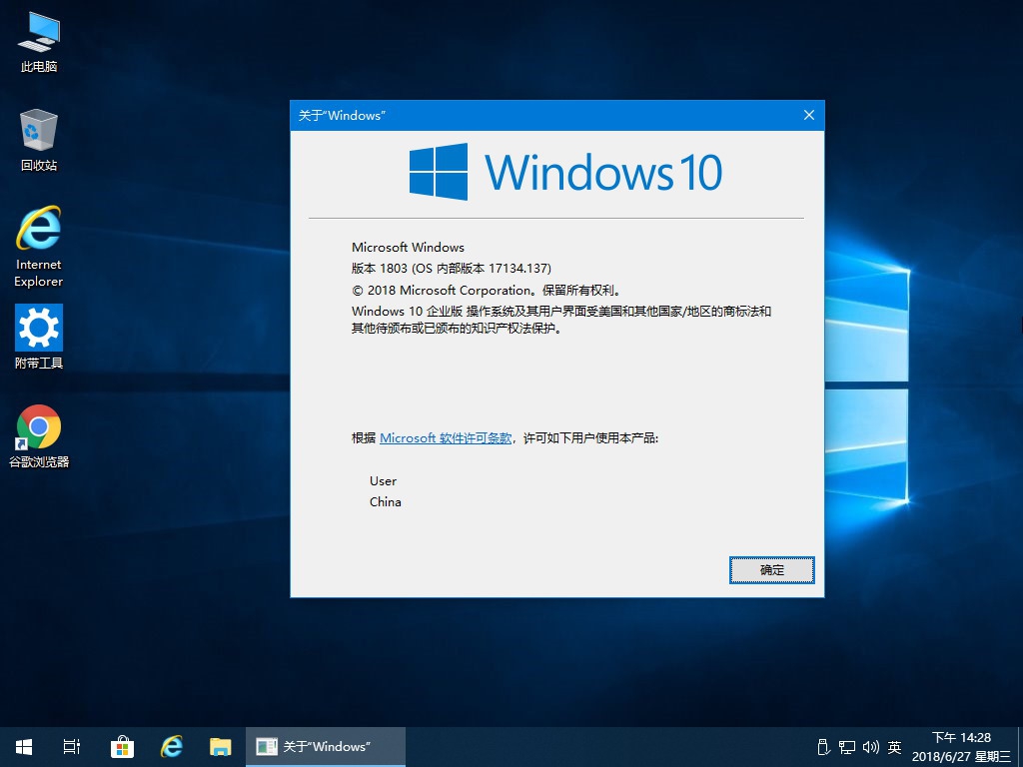Image resolution: width=1023 pixels, height=767 pixels.
Task: Click the 确定 button
Action: click(772, 570)
